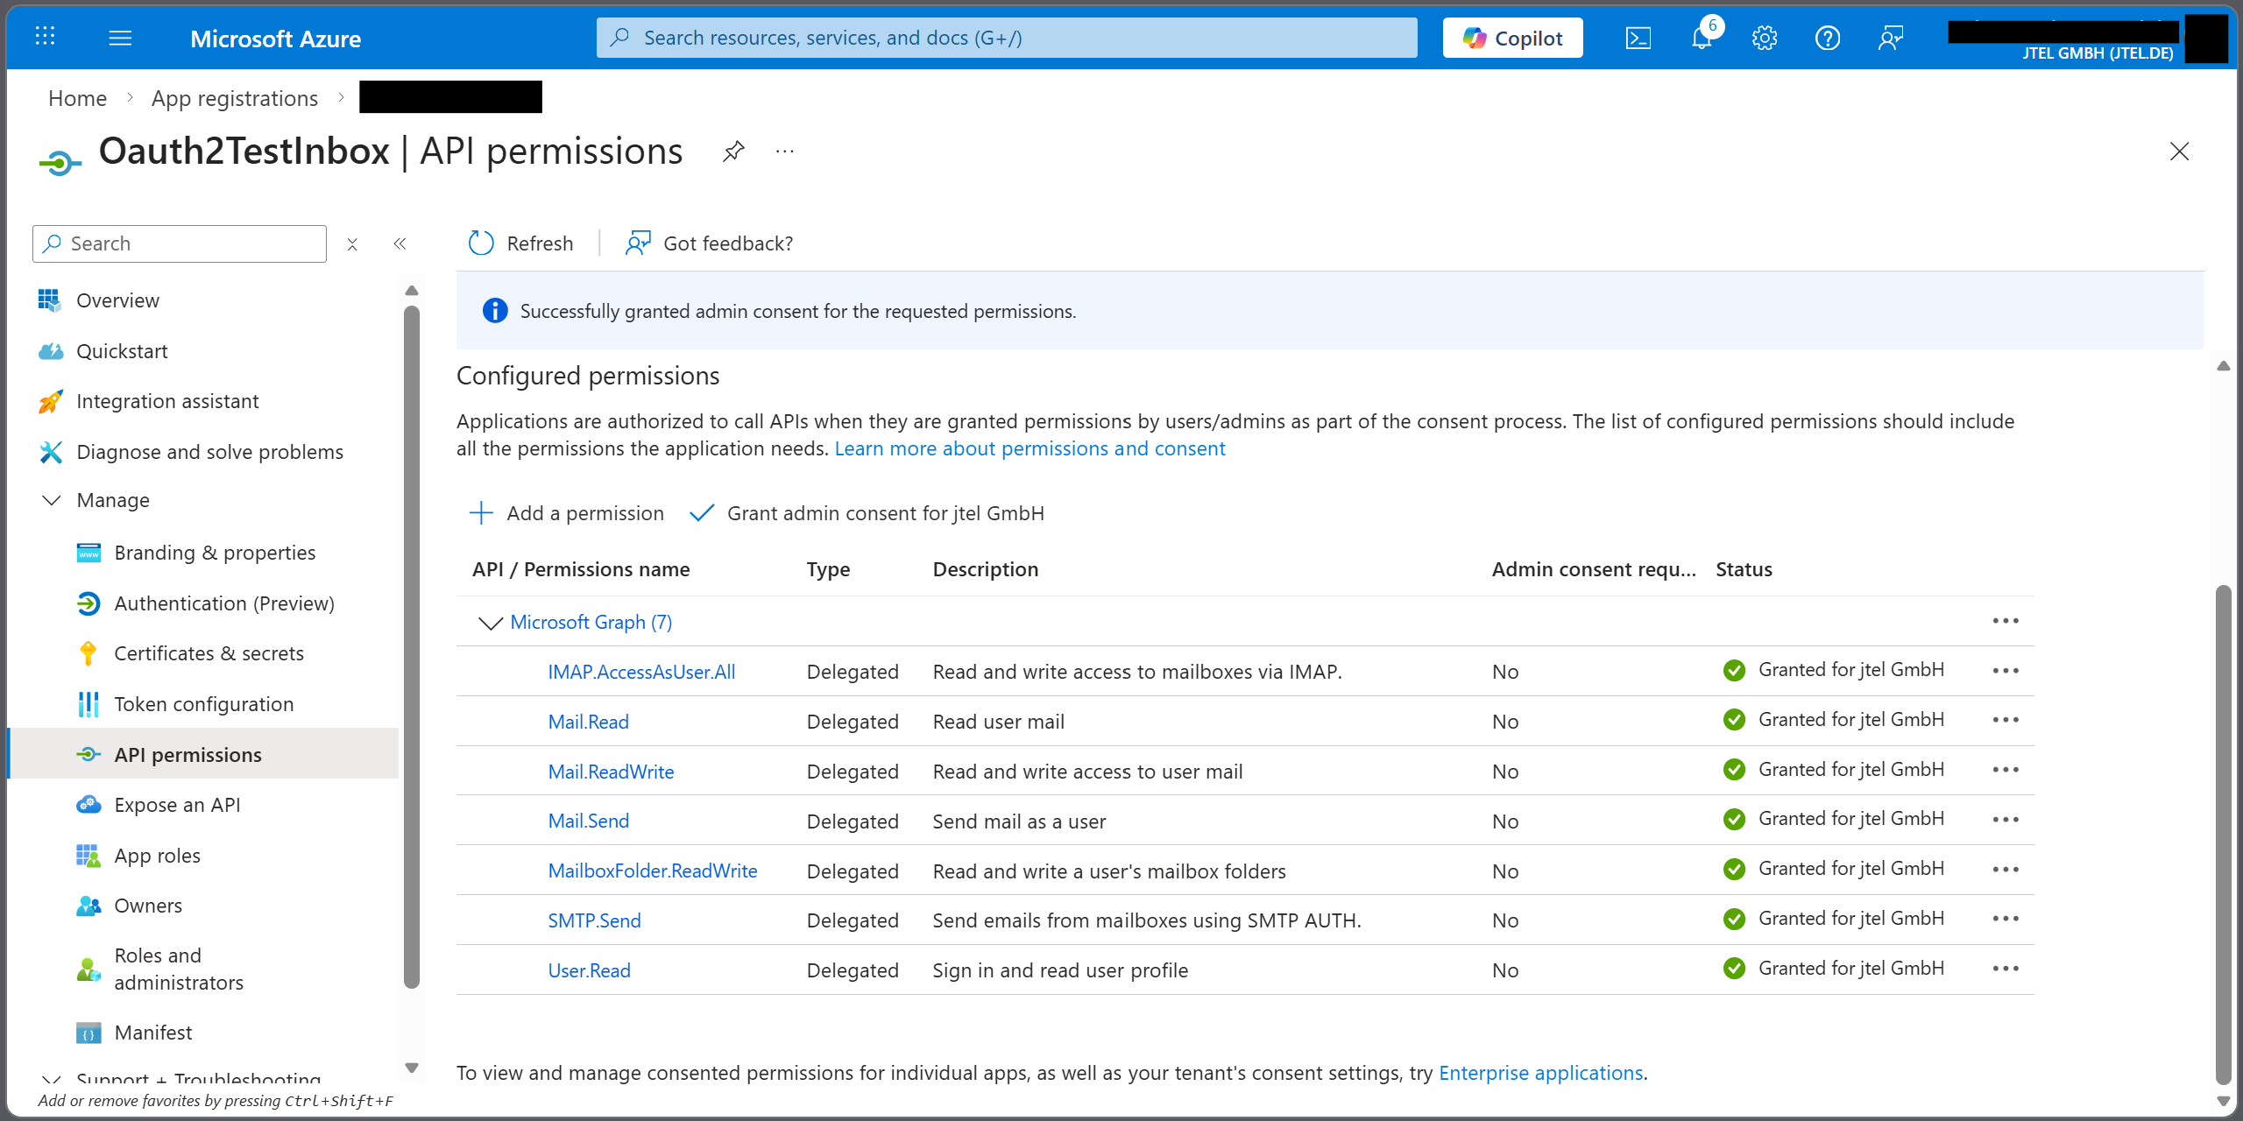This screenshot has height=1121, width=2243.
Task: Open Certificates & secrets menu item
Action: 209,653
